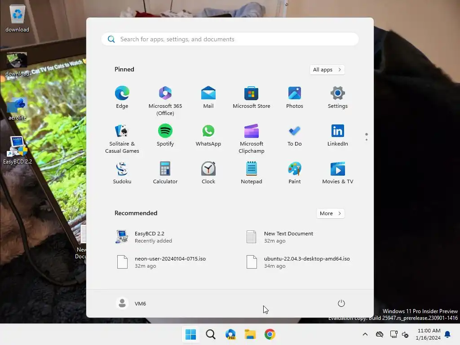Viewport: 460px width, 345px height.
Task: Open the VM6 user account menu
Action: [131, 303]
